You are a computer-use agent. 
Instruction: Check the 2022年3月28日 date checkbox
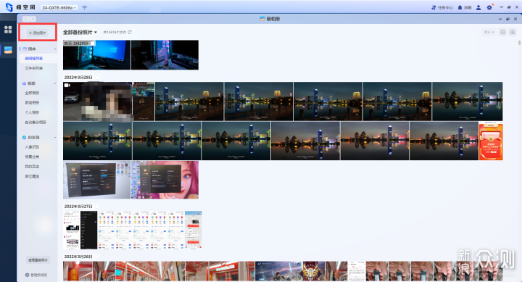pyautogui.click(x=97, y=78)
